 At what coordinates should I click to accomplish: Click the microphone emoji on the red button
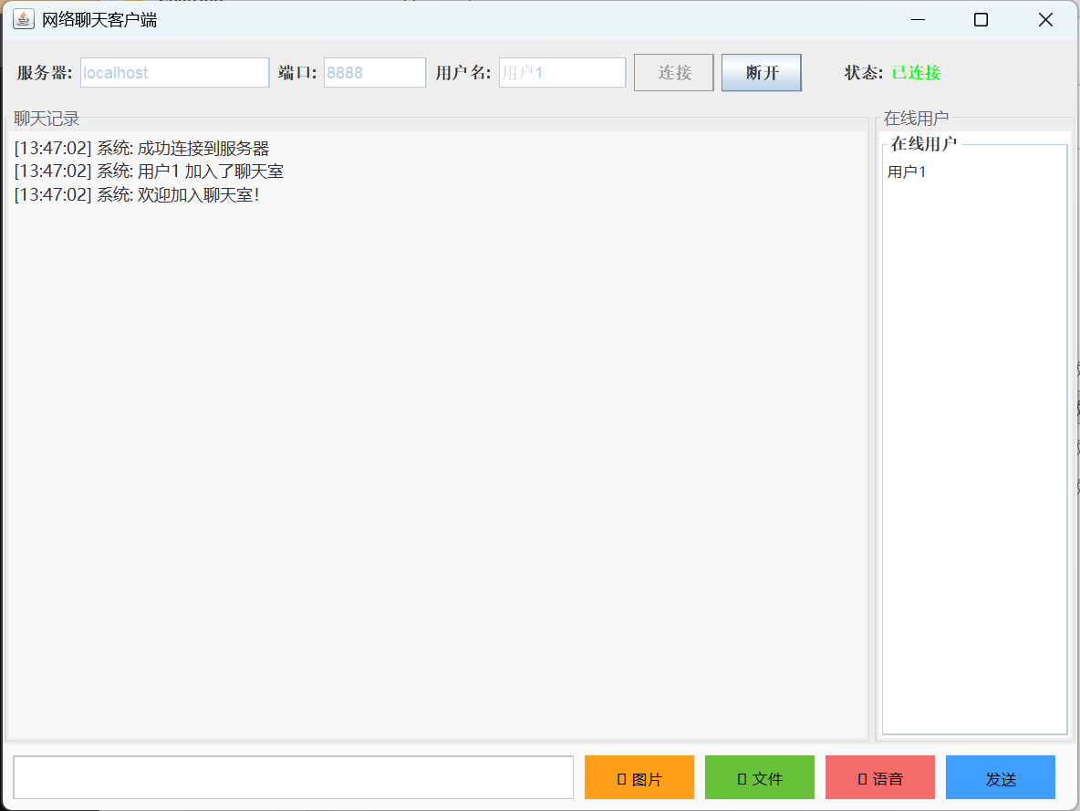click(861, 777)
